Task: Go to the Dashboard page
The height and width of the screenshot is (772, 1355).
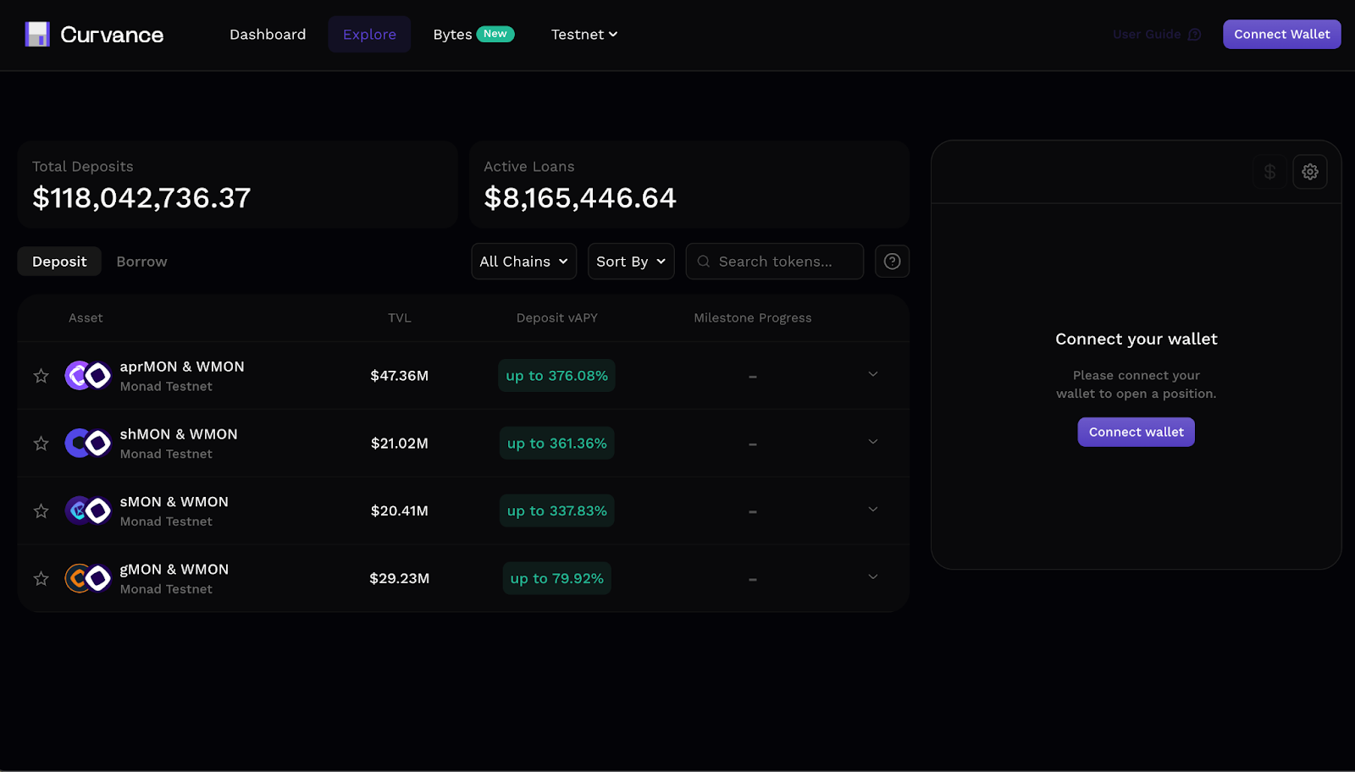Action: tap(268, 35)
